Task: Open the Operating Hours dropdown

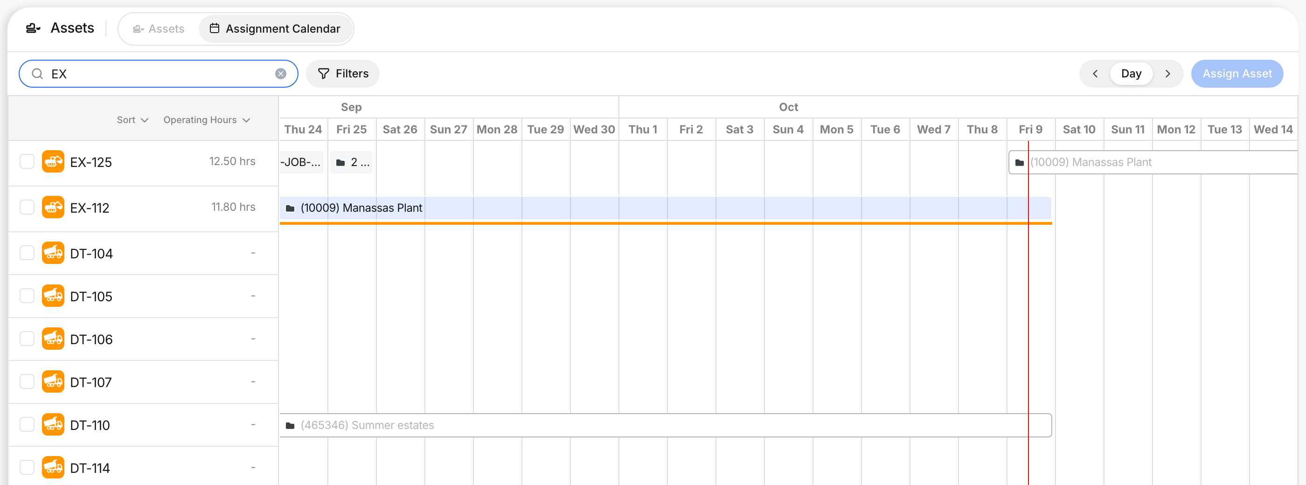Action: pyautogui.click(x=207, y=120)
